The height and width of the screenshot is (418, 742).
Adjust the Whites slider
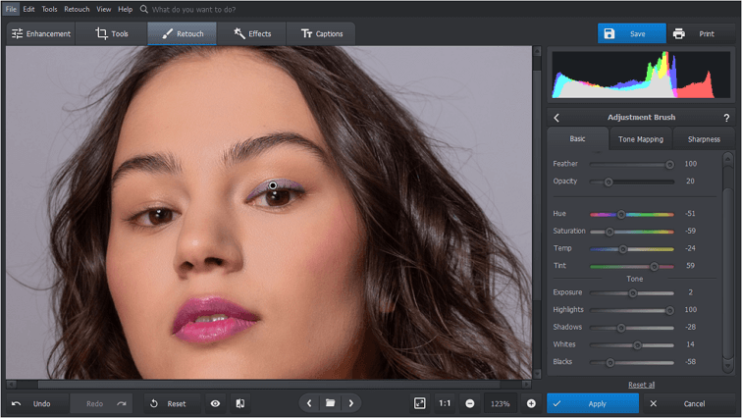click(x=632, y=345)
